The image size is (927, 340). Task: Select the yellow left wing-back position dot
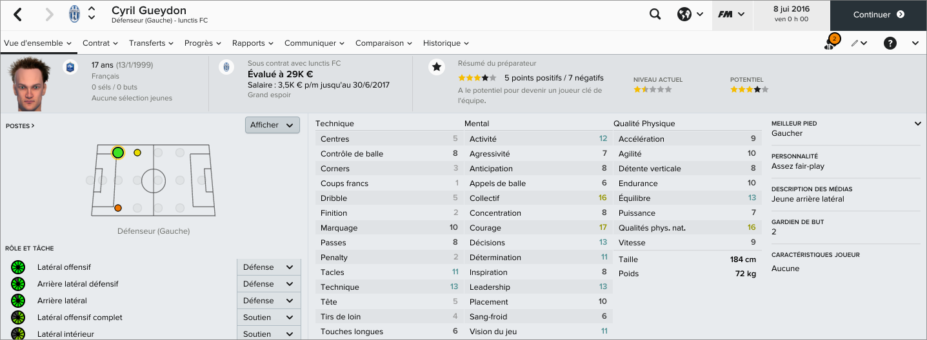(x=137, y=153)
